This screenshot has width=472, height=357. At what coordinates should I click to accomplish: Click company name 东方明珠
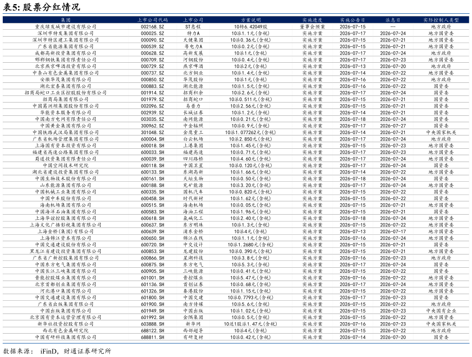[x=193, y=225]
